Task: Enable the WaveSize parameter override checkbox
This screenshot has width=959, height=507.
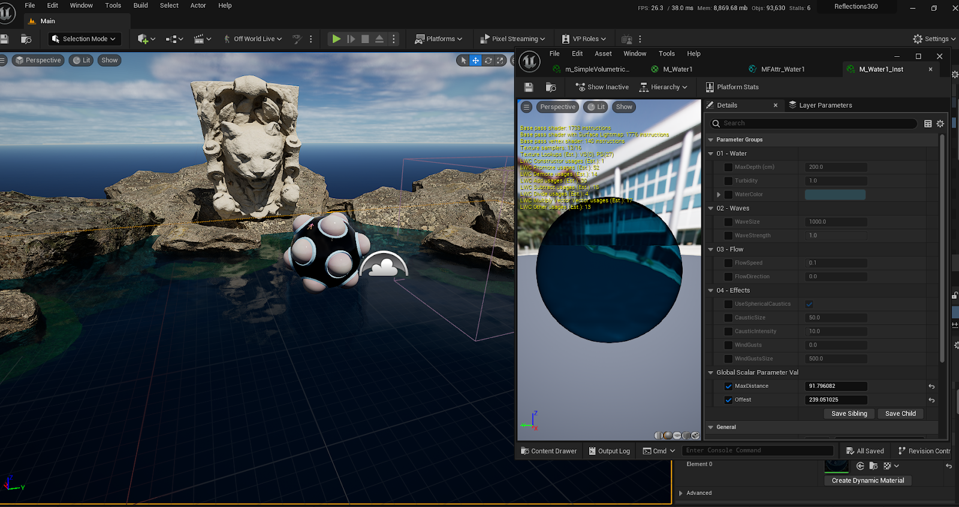Action: click(x=728, y=222)
